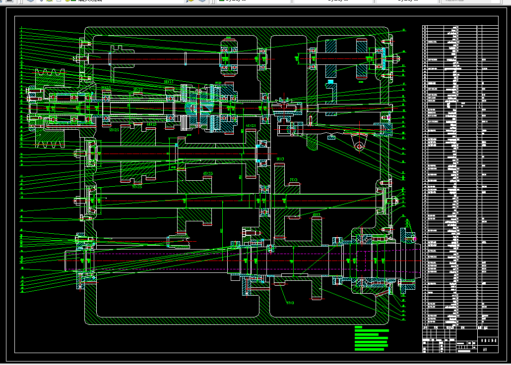The width and height of the screenshot is (511, 365).
Task: Open the ByLayer lineweight dropdown
Action: (407, 0)
